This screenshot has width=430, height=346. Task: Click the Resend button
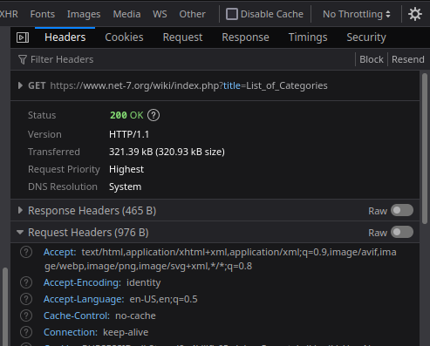408,59
